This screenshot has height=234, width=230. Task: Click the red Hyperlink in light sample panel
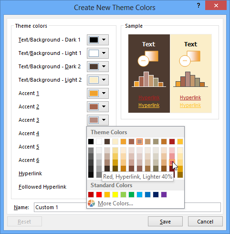pyautogui.click(x=190, y=97)
